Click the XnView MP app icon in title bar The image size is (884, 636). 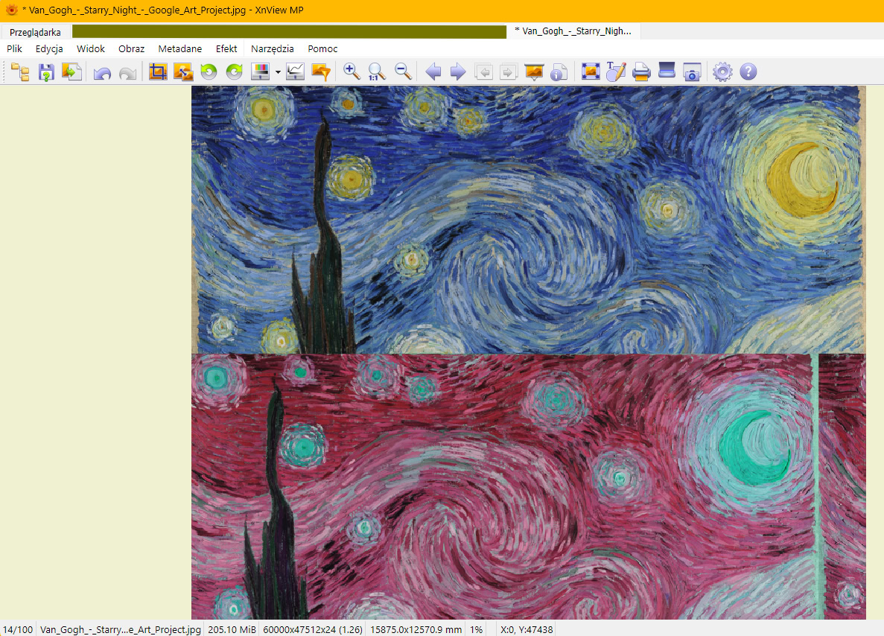coord(11,10)
